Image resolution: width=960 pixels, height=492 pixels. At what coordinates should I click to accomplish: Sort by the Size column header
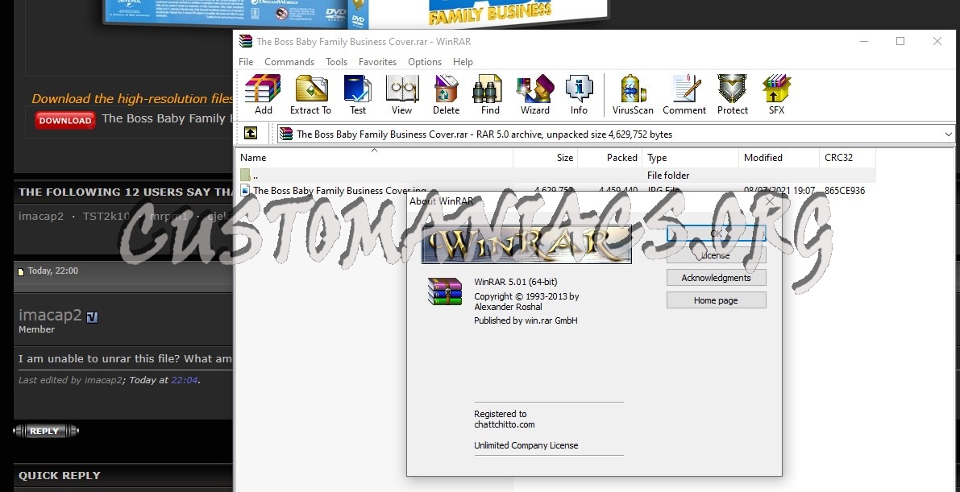546,157
